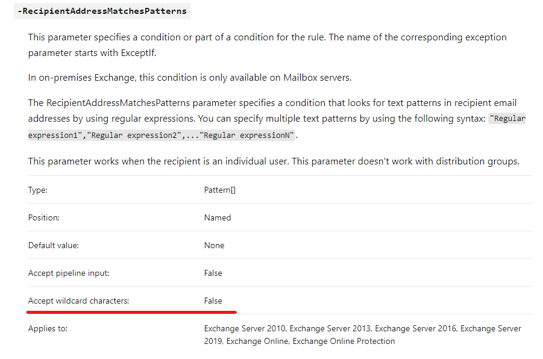Screen dimensions: 543x359
Task: Click the Named position value
Action: click(x=218, y=218)
